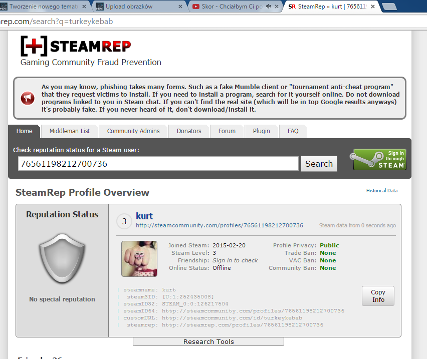Close the Skor YouTube tab
This screenshot has width=427, height=359.
277,7
